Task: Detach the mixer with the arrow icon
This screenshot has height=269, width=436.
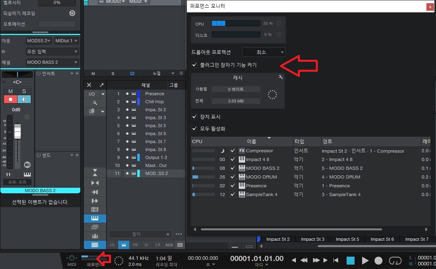Action: [x=101, y=85]
